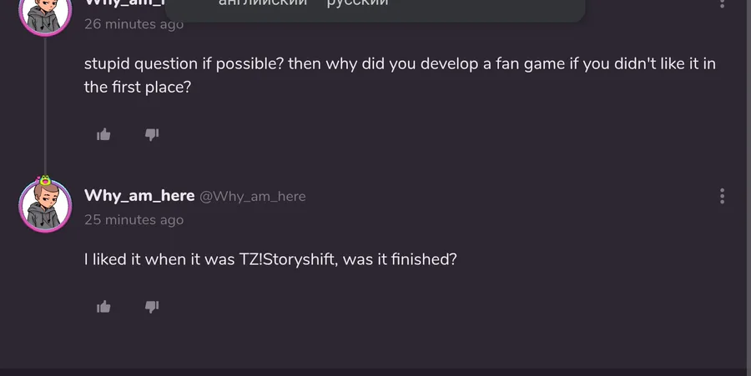The width and height of the screenshot is (751, 376).
Task: Dislike the 'stupid question if possible' comment
Action: coord(152,135)
